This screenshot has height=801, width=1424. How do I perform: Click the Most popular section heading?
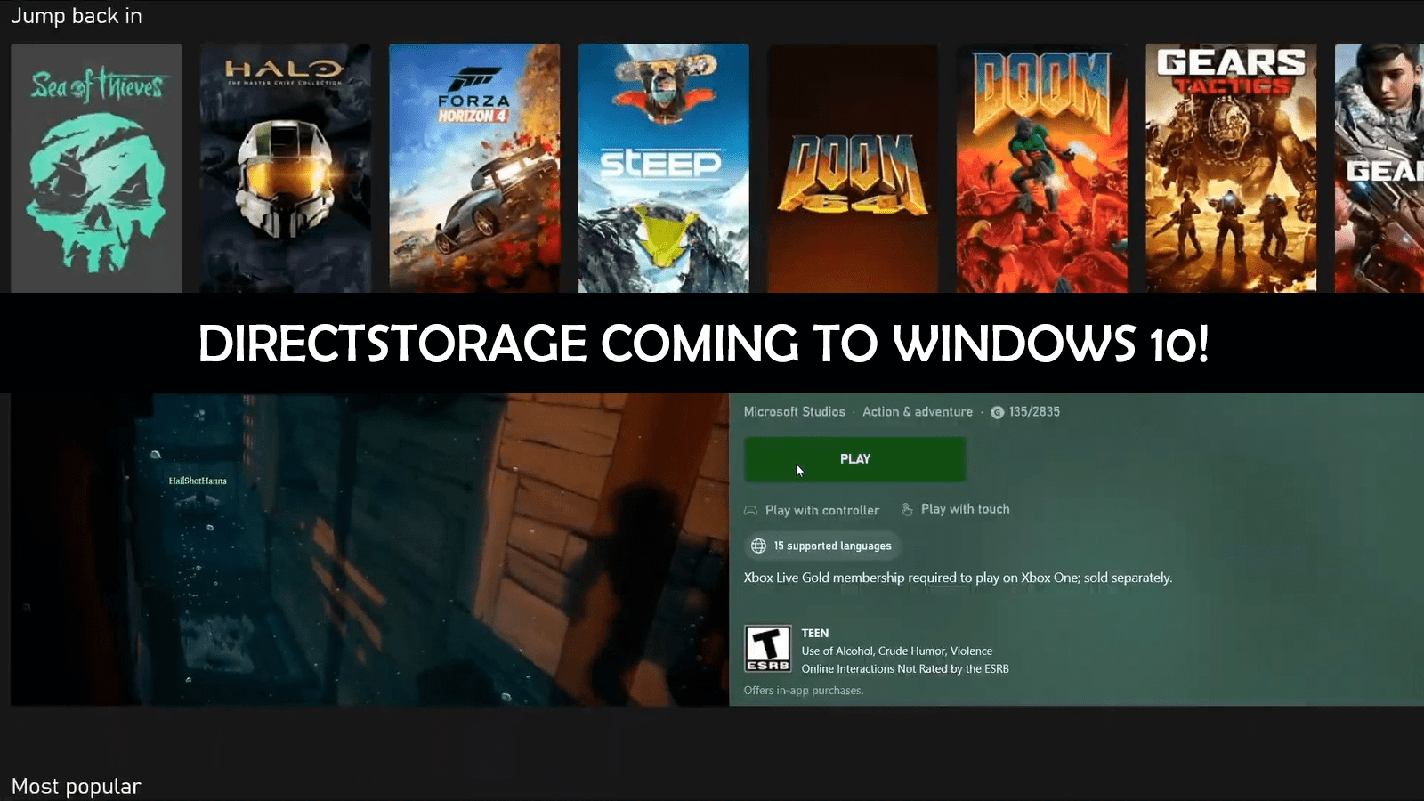[77, 786]
